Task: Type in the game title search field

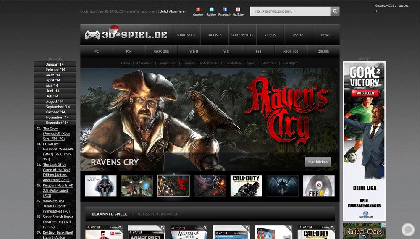Action: click(290, 11)
